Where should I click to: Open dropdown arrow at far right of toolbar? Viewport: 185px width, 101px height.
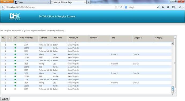[183, 7]
